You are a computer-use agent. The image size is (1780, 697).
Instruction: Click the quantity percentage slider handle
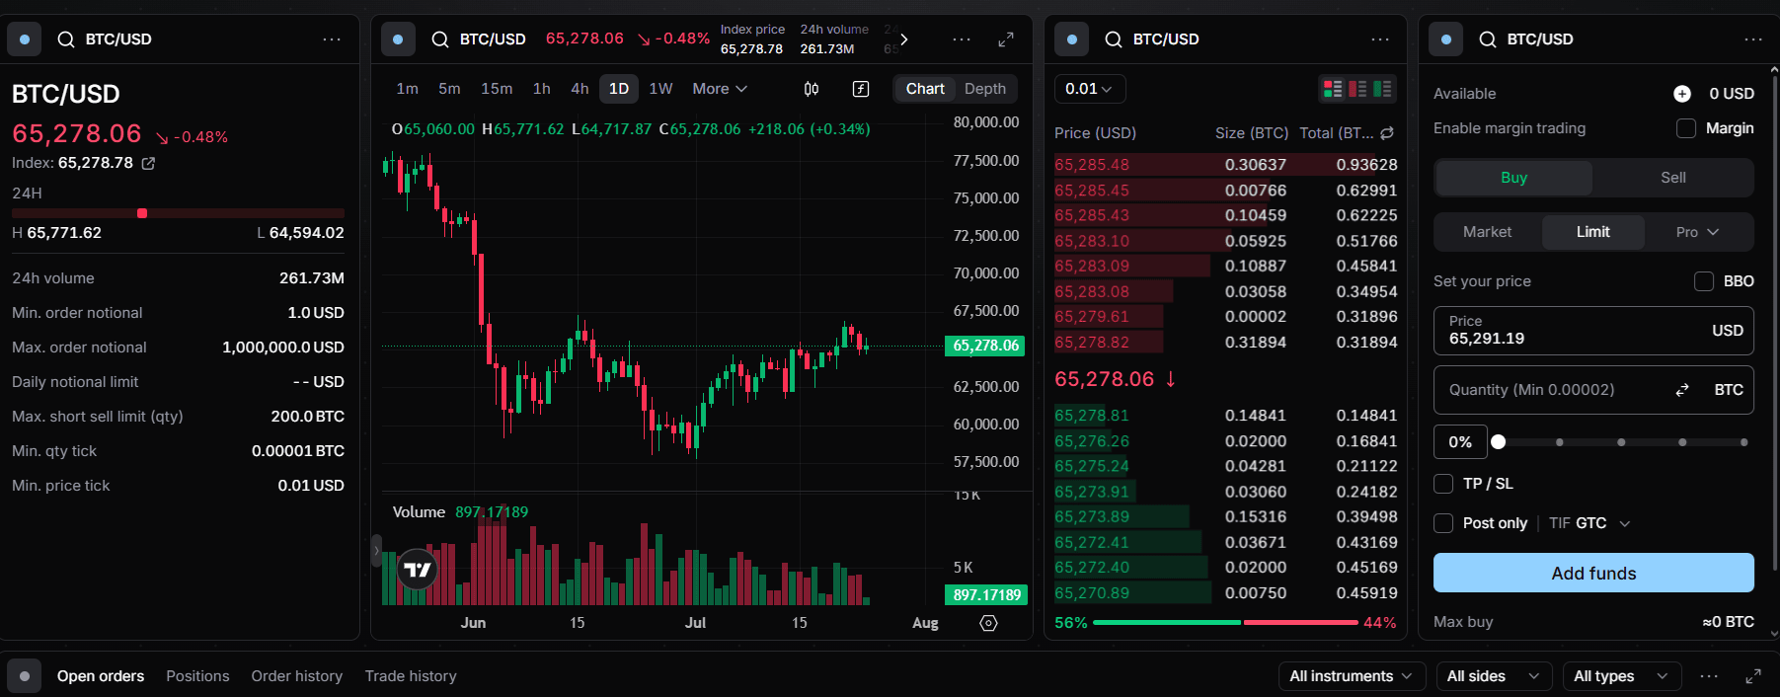[x=1499, y=442]
